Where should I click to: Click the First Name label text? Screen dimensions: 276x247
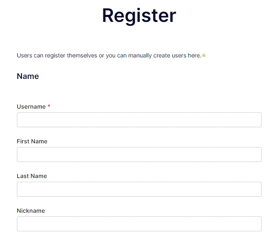point(32,141)
